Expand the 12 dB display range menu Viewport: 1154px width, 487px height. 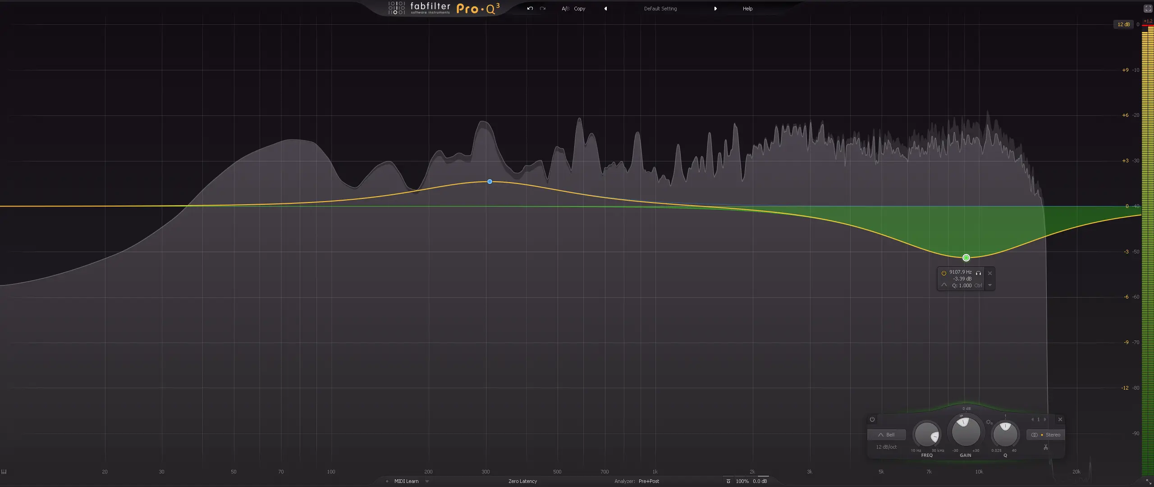1123,24
